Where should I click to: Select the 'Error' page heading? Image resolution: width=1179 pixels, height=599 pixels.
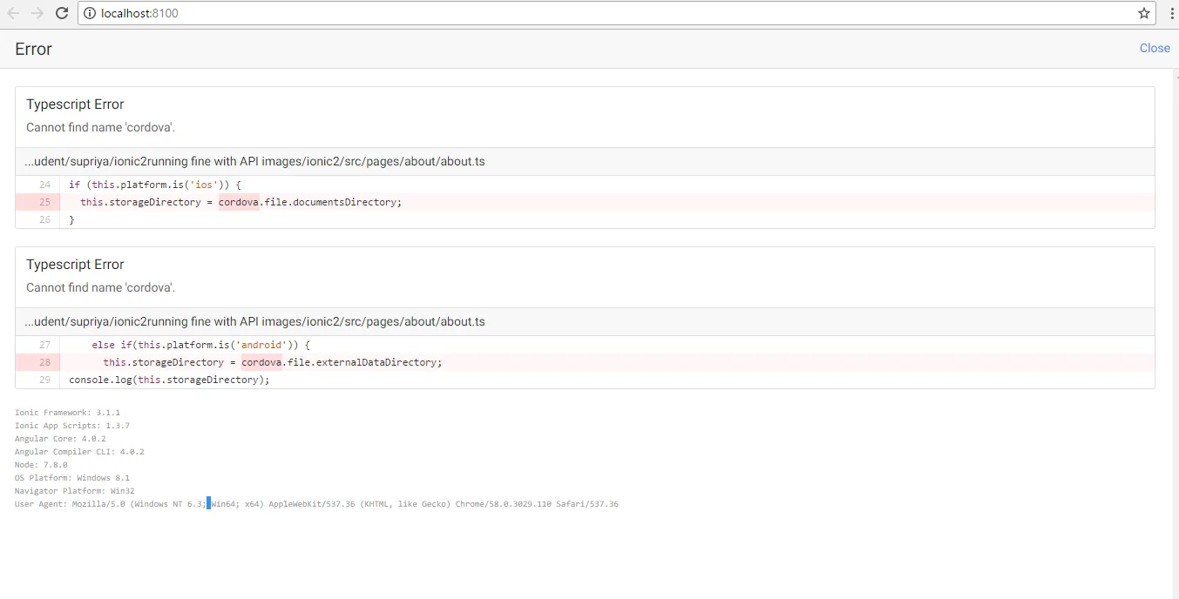tap(33, 49)
